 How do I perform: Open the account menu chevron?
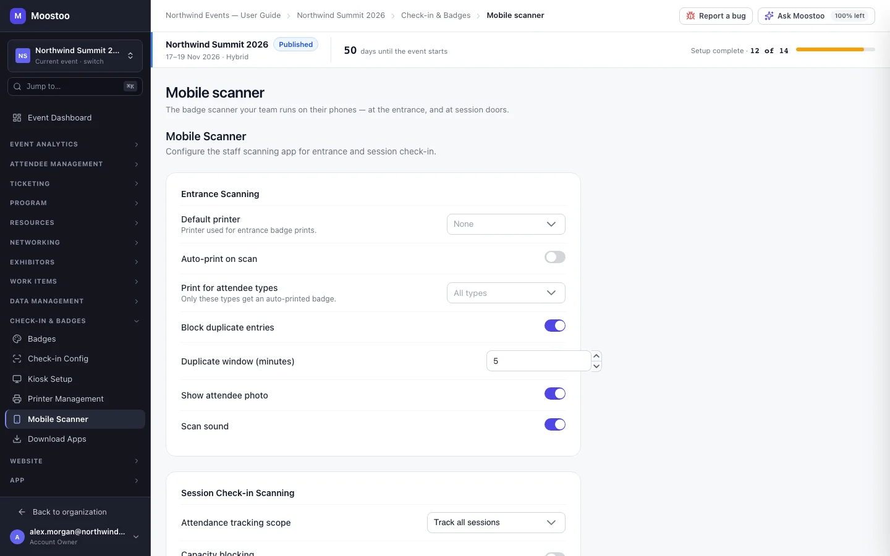[x=136, y=537]
